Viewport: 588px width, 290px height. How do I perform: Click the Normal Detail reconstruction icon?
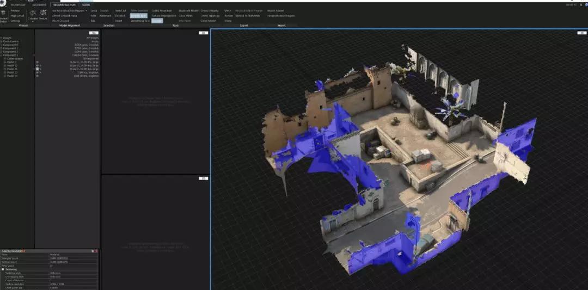coord(3,16)
